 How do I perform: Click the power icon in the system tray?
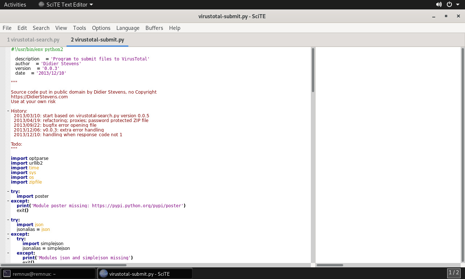click(x=449, y=5)
